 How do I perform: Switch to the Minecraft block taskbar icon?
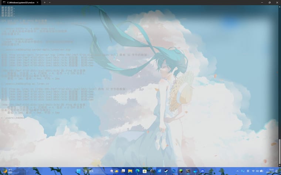pyautogui.click(x=181, y=171)
